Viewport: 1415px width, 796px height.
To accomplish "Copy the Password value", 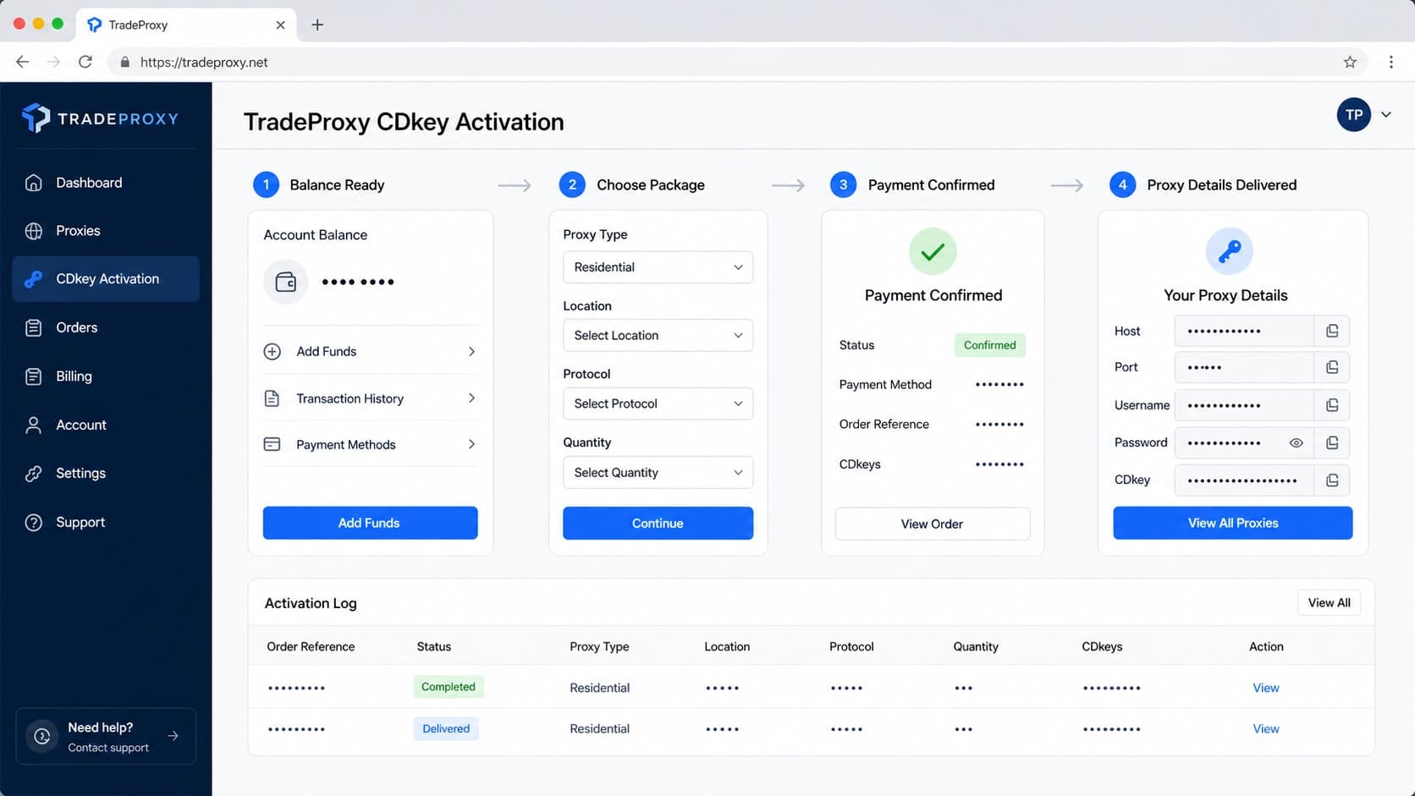I will [x=1332, y=443].
